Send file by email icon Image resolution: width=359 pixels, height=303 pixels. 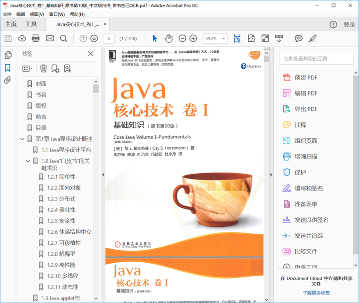[50, 38]
